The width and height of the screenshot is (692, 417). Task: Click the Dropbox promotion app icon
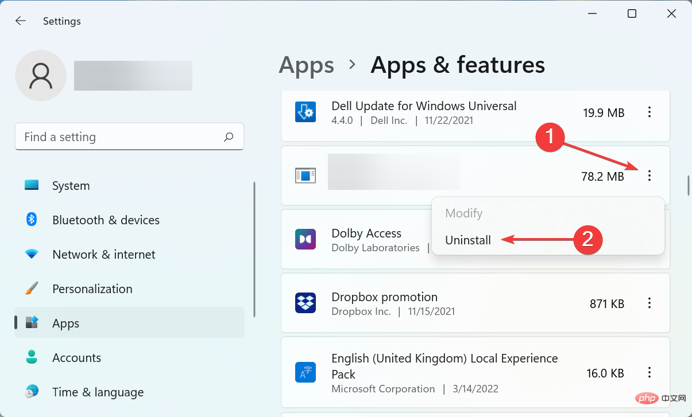click(306, 303)
